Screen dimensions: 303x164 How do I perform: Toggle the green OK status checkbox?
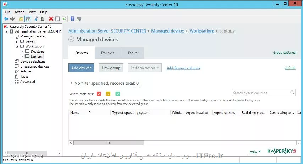(118, 94)
